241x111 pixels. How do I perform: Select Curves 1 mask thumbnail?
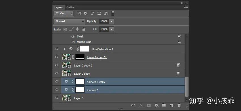point(80,90)
